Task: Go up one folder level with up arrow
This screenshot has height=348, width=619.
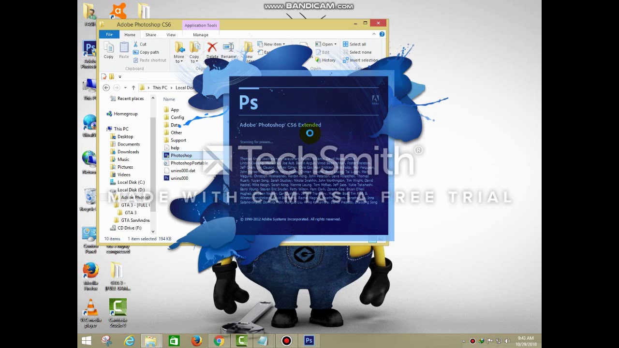Action: click(x=133, y=87)
